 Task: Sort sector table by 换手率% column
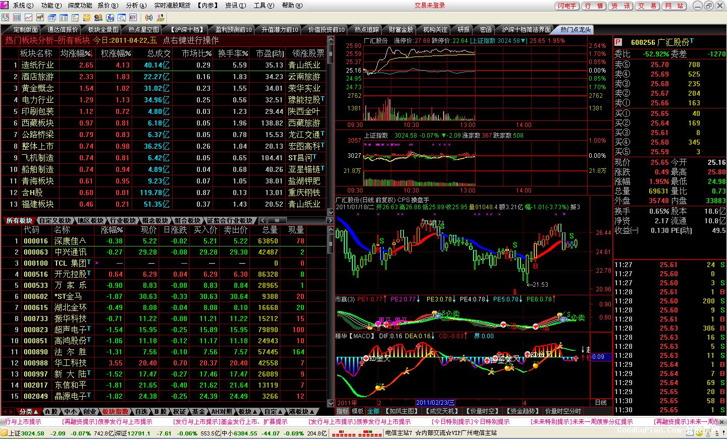click(x=233, y=53)
